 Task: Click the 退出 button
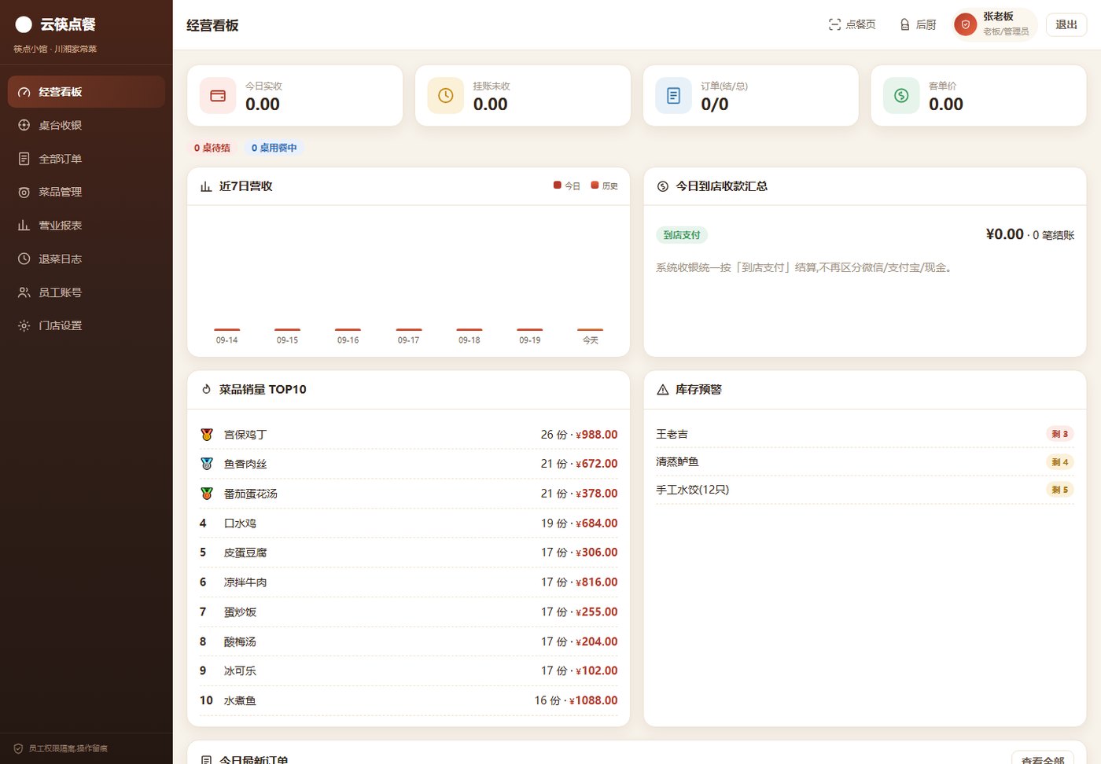(1066, 24)
